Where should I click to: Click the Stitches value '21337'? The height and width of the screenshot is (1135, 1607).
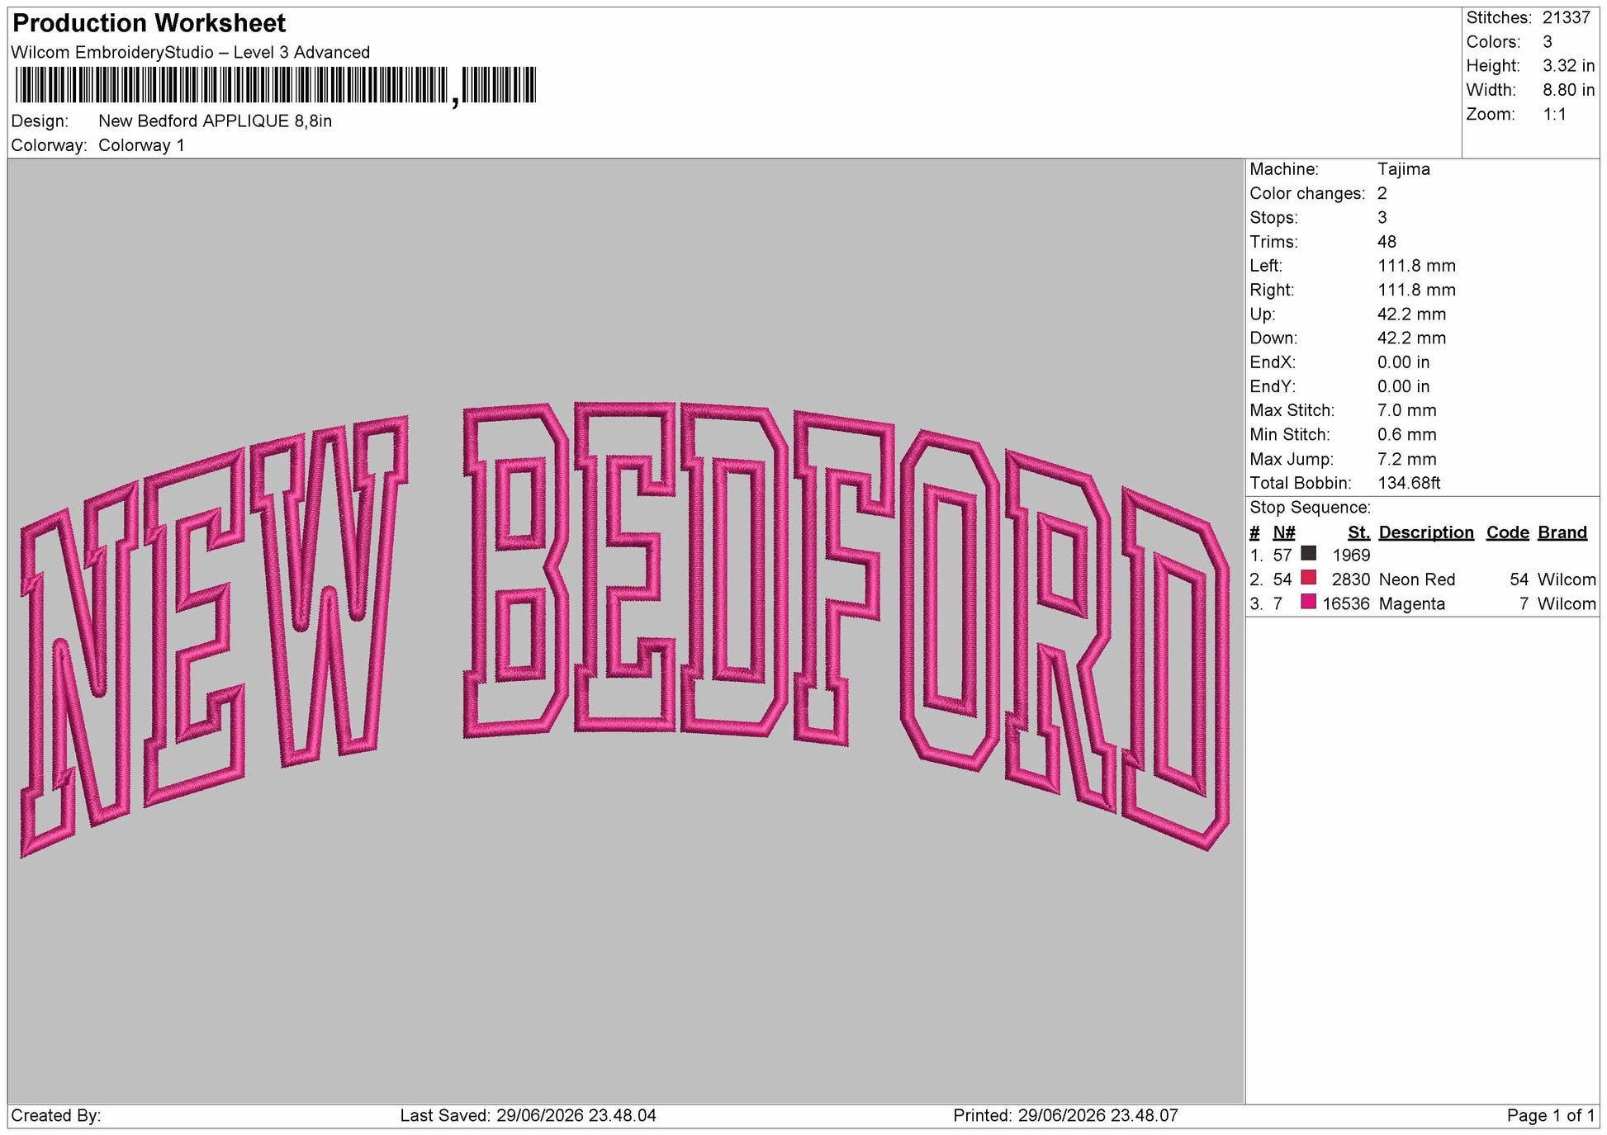(1566, 18)
